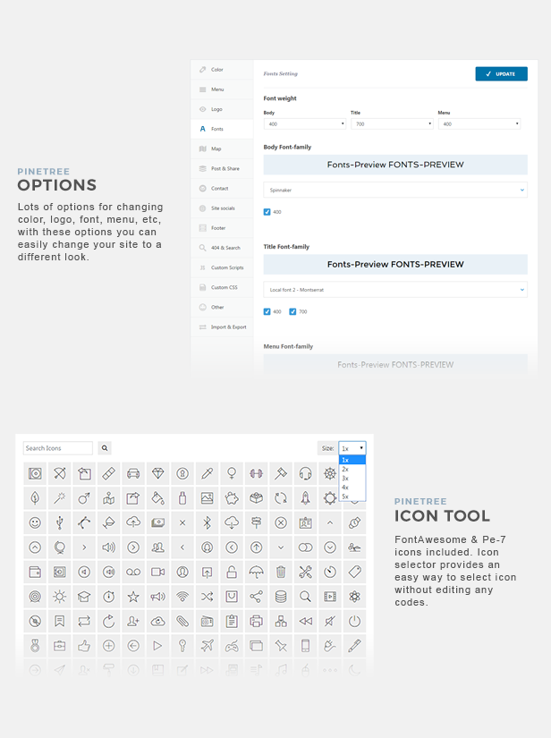Image resolution: width=551 pixels, height=738 pixels.
Task: Expand the Spinnaker font-family dropdown
Action: 394,190
